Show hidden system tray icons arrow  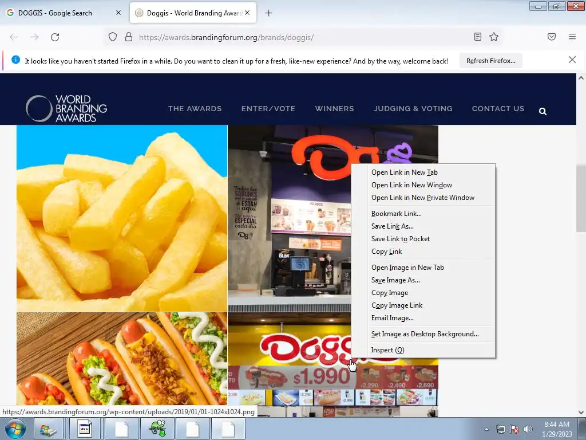tap(486, 429)
